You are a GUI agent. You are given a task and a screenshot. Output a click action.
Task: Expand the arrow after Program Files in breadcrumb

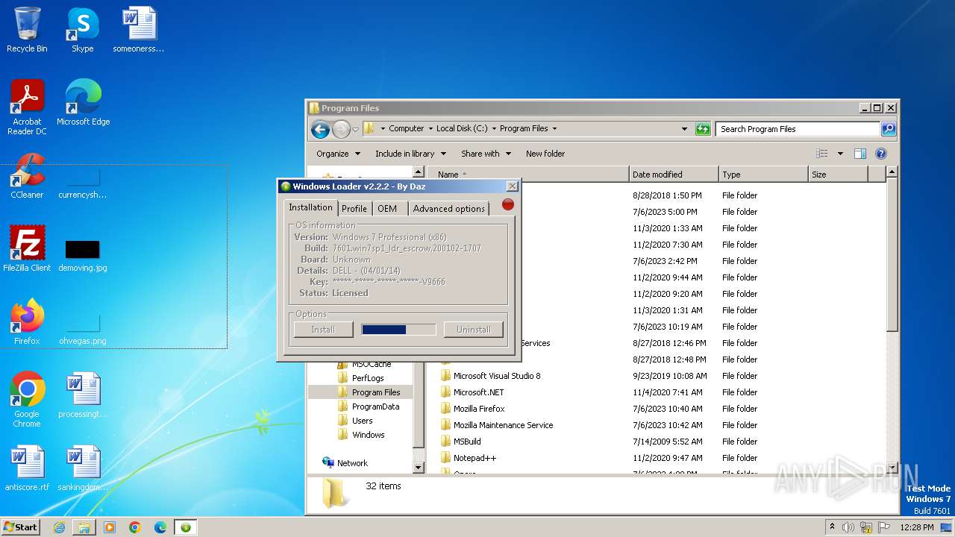554,129
